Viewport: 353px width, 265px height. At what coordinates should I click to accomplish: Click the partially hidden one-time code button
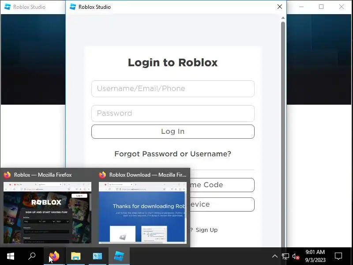222,185
